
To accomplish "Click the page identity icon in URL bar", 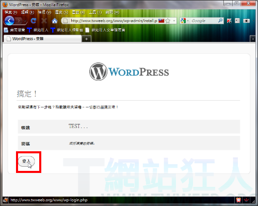I will pyautogui.click(x=66, y=21).
